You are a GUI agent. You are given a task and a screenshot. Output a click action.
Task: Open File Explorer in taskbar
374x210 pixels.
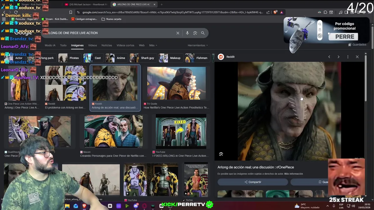coord(67,206)
